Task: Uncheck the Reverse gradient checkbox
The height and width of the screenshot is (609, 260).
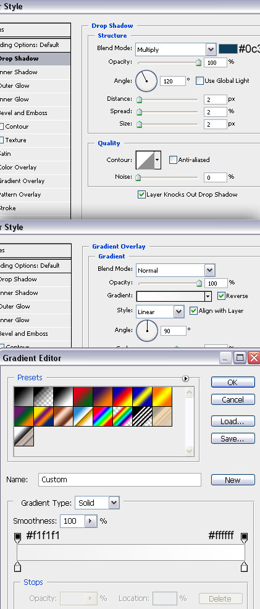Action: [x=221, y=296]
